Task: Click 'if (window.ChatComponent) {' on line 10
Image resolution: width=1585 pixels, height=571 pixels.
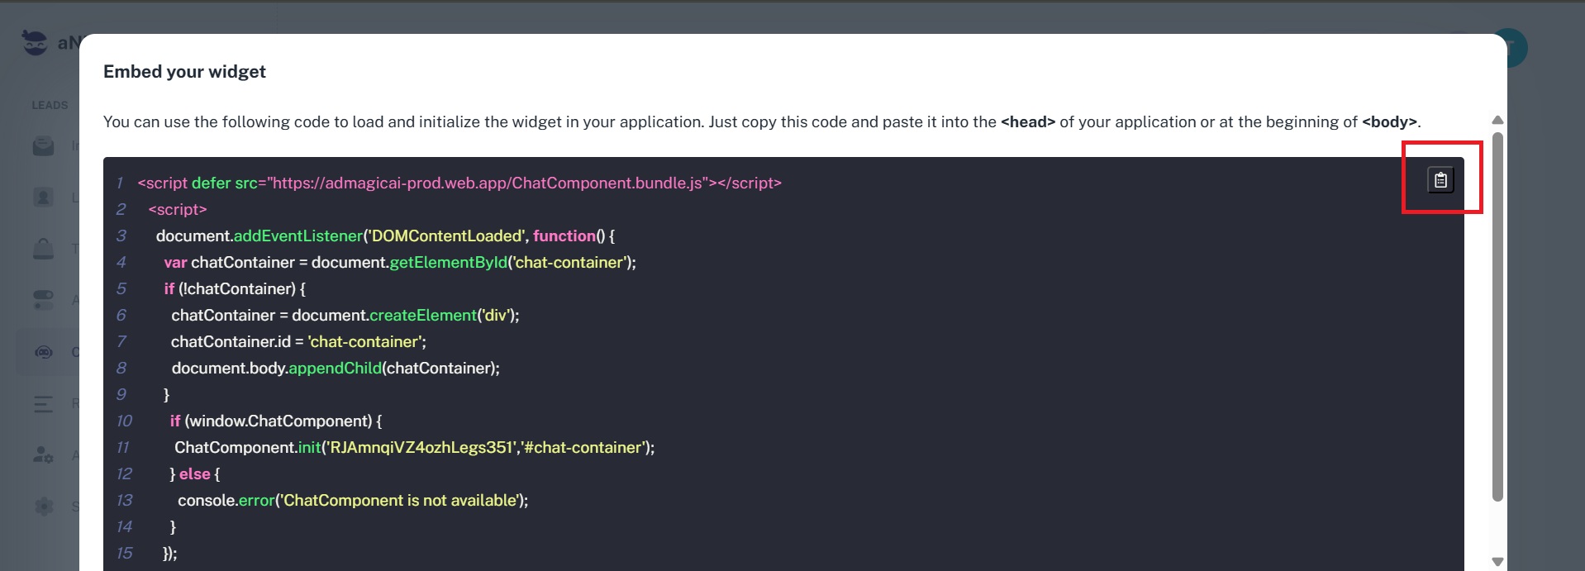Action: [276, 421]
